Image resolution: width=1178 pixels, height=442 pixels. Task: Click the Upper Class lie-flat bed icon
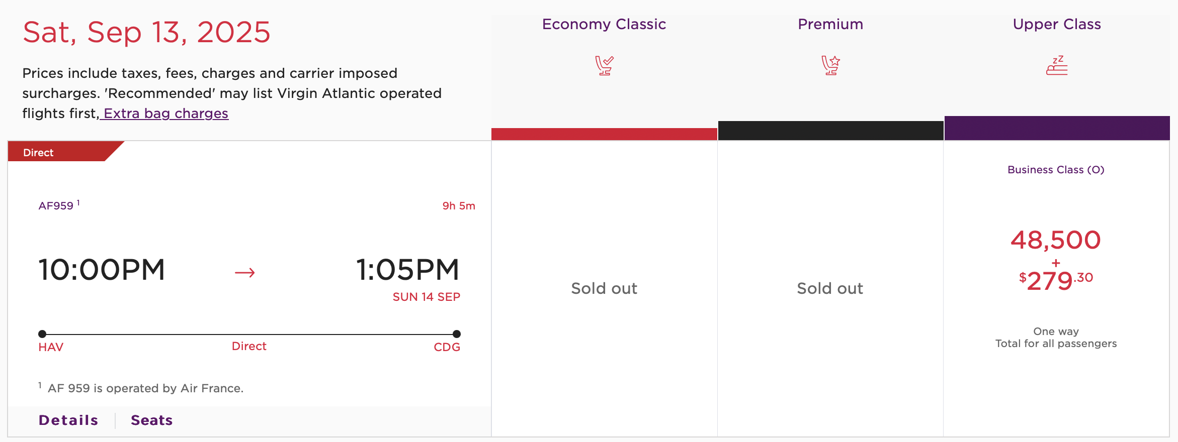click(x=1057, y=65)
